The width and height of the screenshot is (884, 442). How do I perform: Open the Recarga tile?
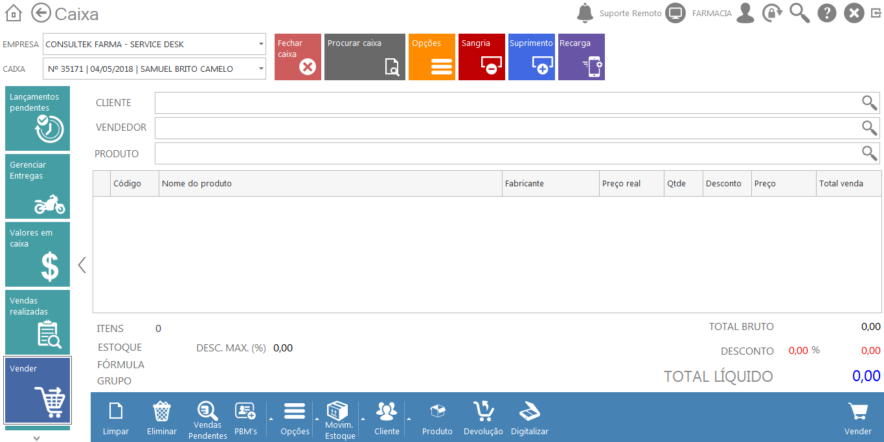pyautogui.click(x=582, y=57)
